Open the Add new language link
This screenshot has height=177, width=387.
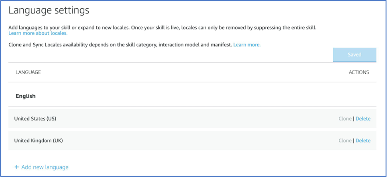45,167
